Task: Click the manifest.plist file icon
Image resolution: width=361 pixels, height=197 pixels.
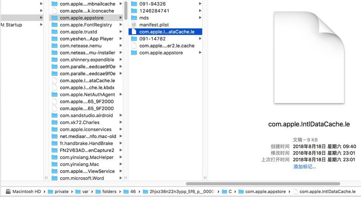Action: [x=134, y=25]
